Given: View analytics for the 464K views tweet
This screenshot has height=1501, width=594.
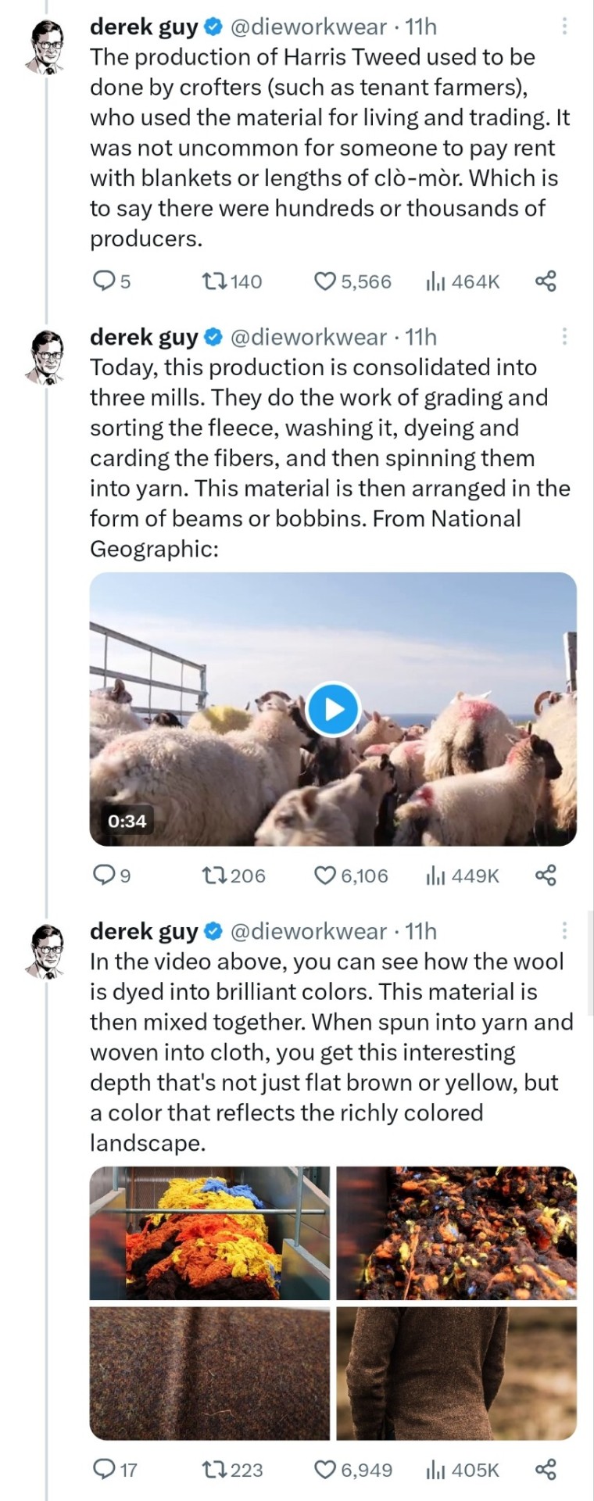Looking at the screenshot, I should click(435, 281).
